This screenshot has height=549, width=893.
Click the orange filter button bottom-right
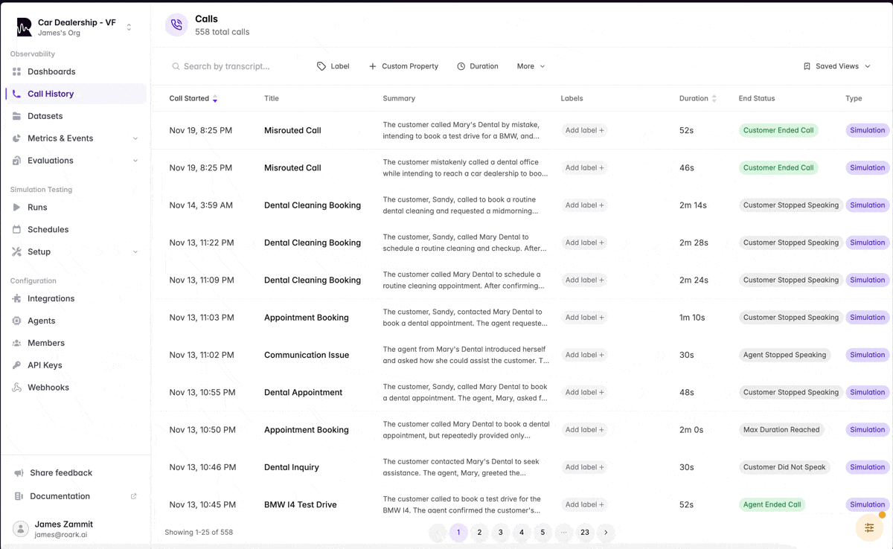[x=869, y=527]
